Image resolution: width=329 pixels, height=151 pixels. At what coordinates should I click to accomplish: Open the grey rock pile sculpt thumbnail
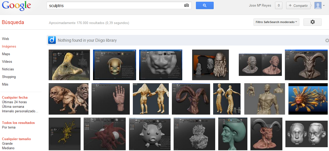coord(194,134)
